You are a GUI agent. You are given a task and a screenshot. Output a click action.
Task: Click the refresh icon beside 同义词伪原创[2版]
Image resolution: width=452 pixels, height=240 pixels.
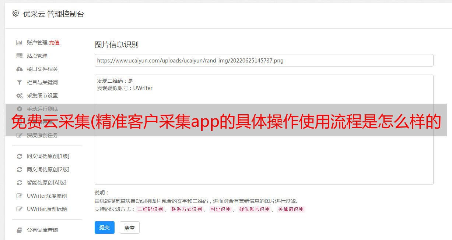click(x=20, y=169)
